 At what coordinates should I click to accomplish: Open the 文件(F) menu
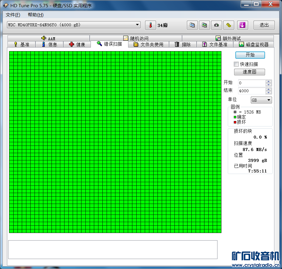13,15
